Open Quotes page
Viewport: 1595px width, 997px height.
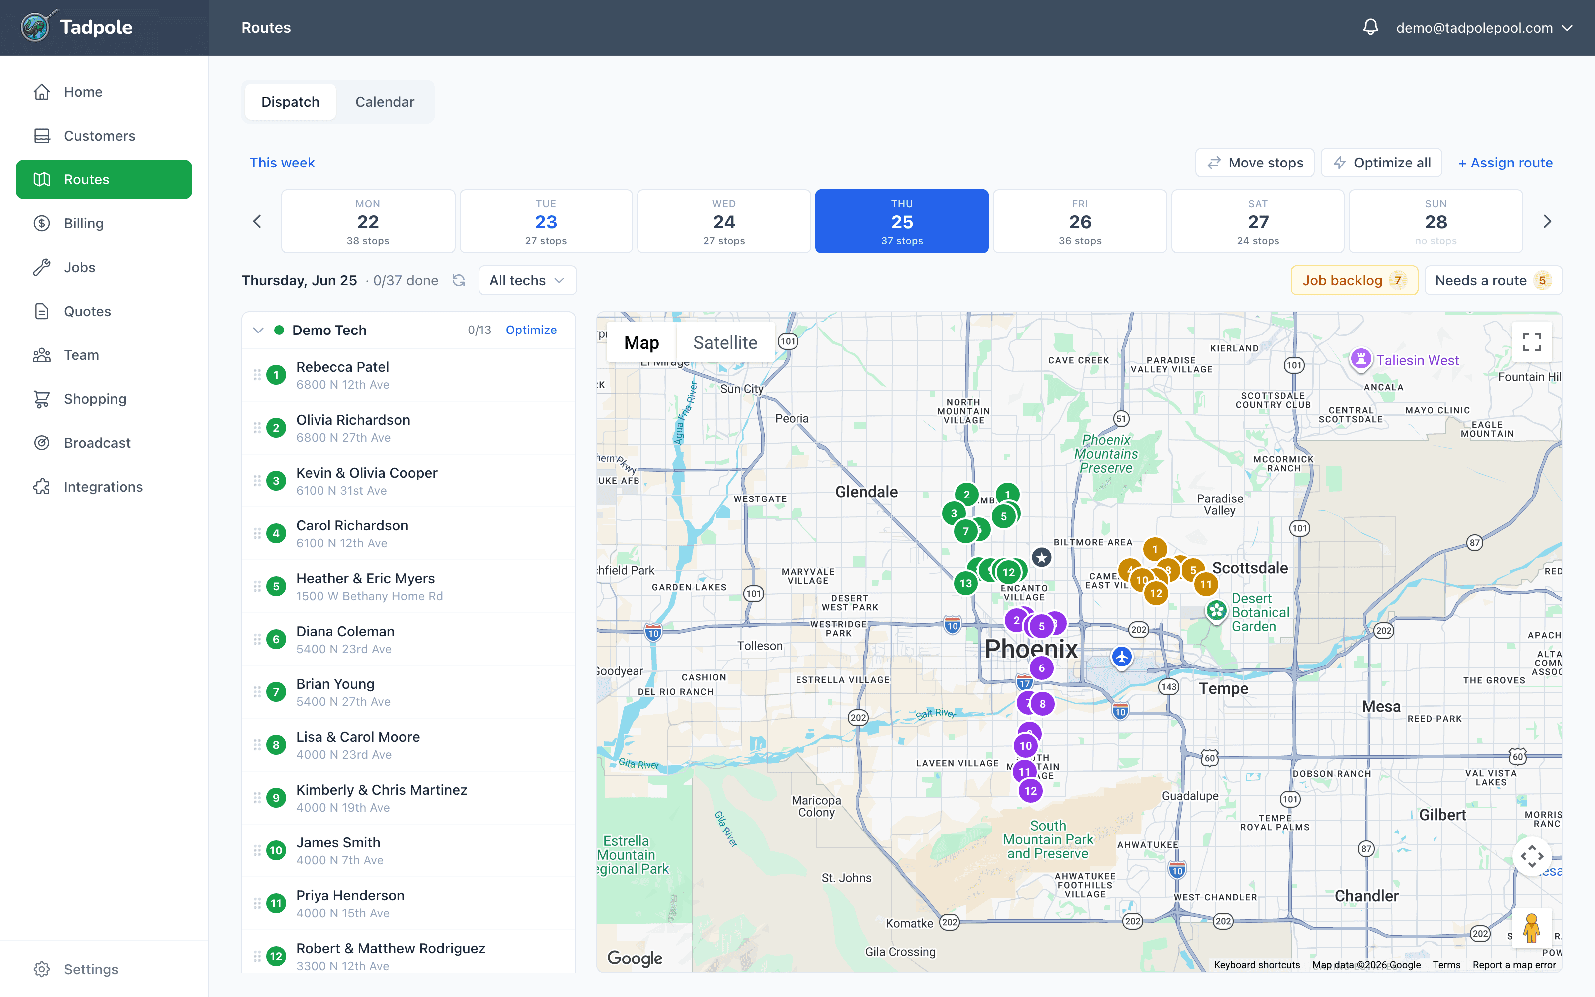(x=104, y=311)
